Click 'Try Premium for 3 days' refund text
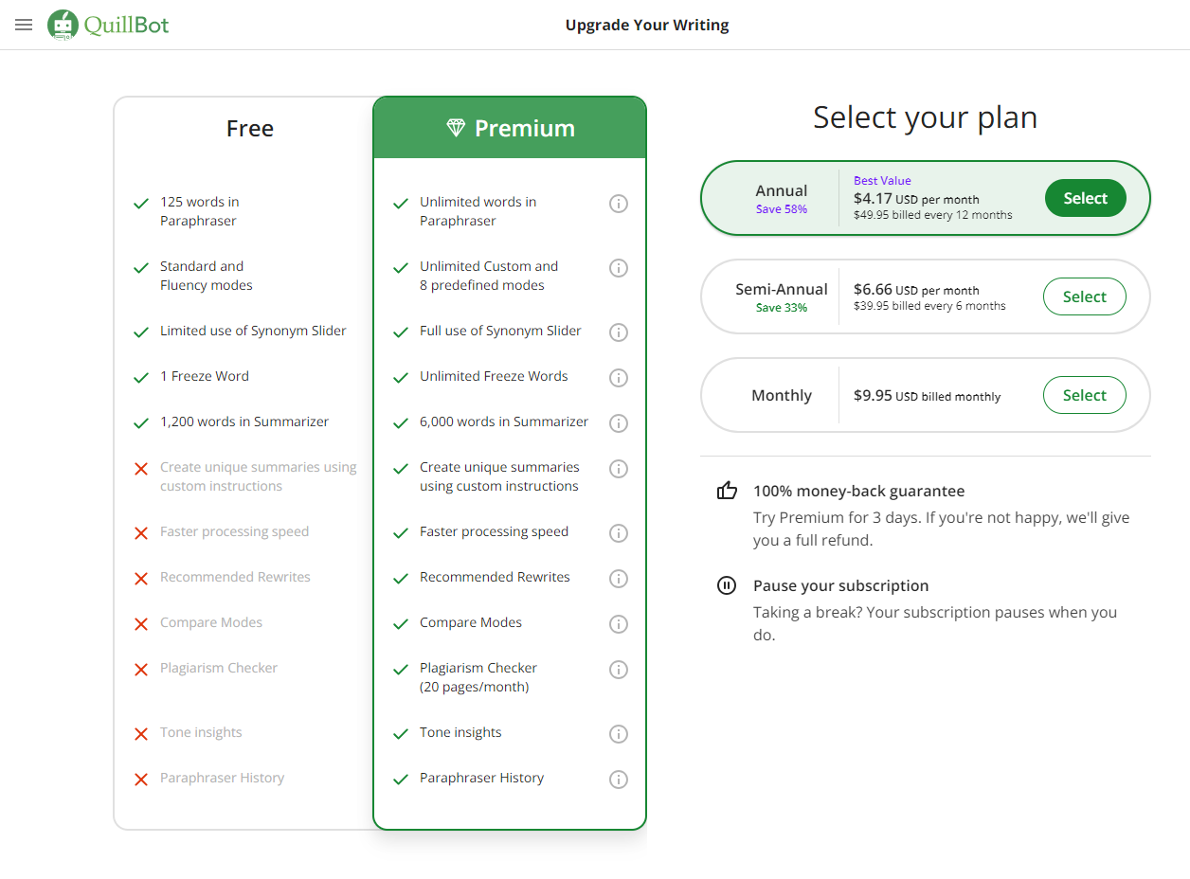This screenshot has width=1190, height=879. pyautogui.click(x=941, y=529)
